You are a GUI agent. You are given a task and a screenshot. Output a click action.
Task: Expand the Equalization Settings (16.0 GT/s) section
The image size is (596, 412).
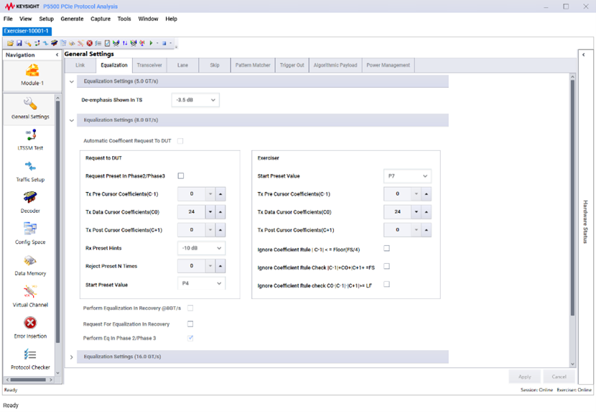coord(72,357)
